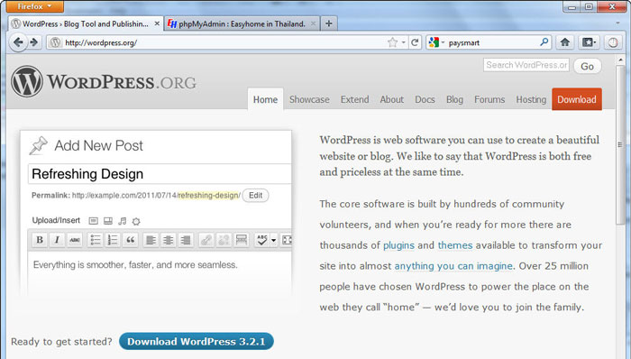631x359 pixels.
Task: Click the vertical page scrollbar thumb
Action: (x=620, y=144)
